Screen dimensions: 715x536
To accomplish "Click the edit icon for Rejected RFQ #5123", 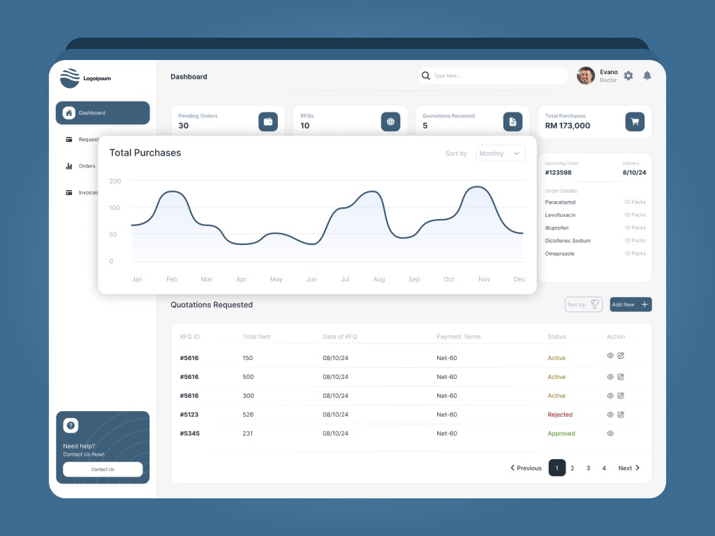I will click(621, 415).
